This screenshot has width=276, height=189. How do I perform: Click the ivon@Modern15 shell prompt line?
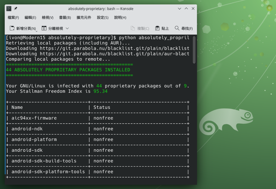point(98,38)
